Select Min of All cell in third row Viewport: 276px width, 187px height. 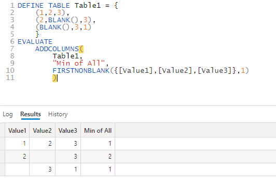pos(98,169)
